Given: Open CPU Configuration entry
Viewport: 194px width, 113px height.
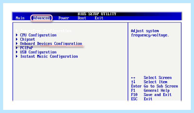Looking at the screenshot, I should coord(38,35).
